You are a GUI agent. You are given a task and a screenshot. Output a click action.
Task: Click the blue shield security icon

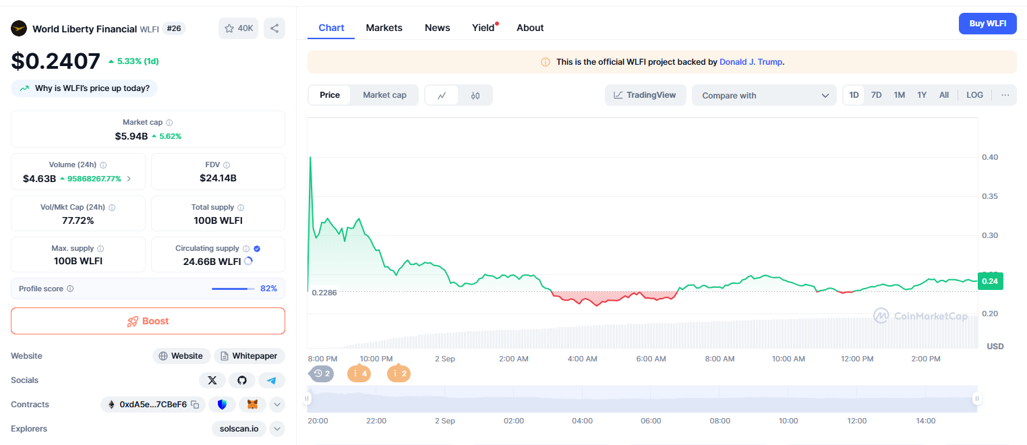(x=222, y=405)
